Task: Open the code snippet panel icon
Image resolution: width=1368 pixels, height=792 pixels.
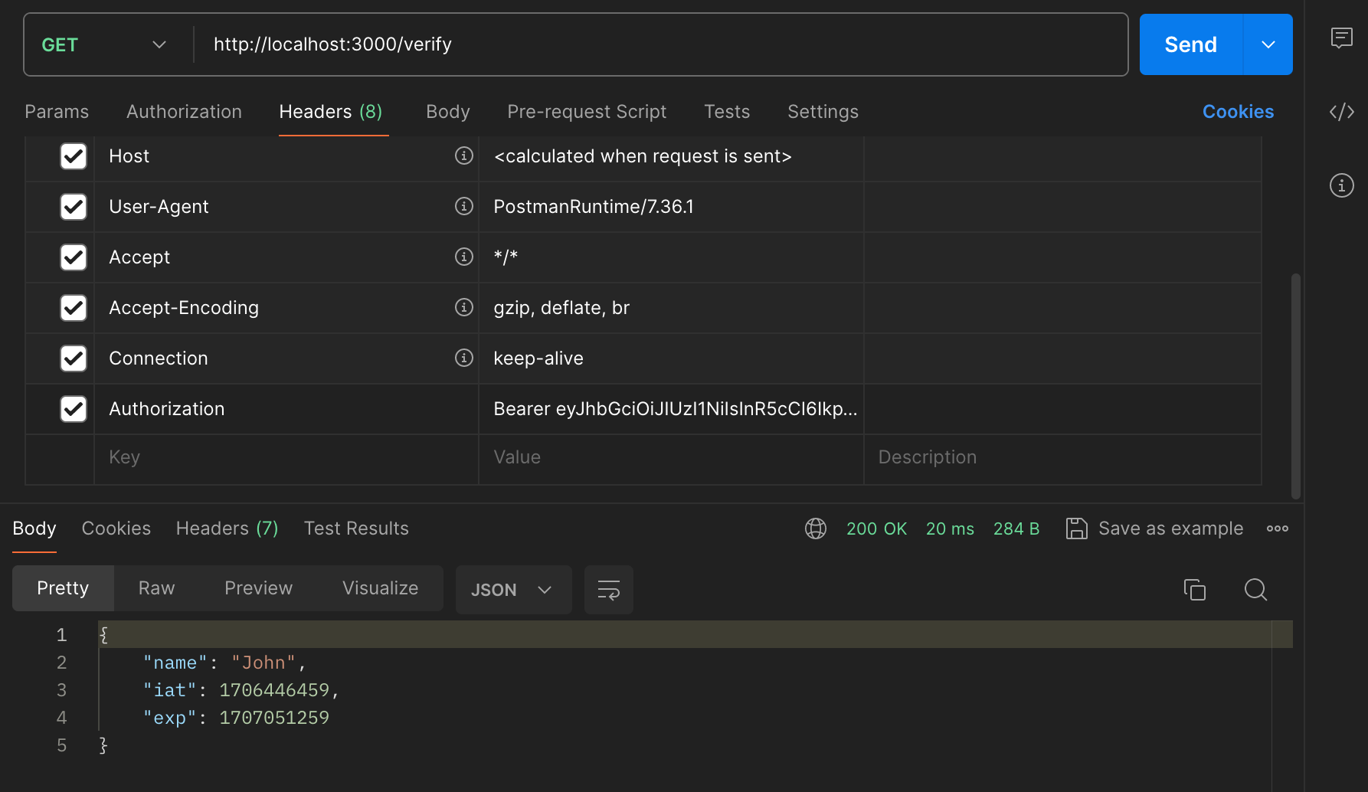Action: point(1341,112)
